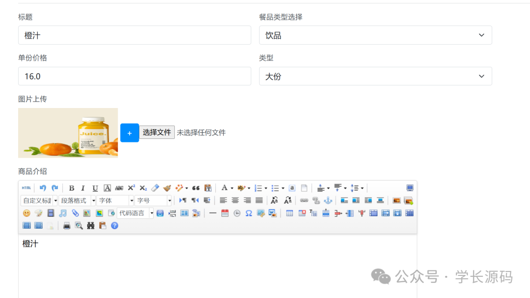Open search and replace binoculars
This screenshot has height=298, width=530.
point(91,226)
